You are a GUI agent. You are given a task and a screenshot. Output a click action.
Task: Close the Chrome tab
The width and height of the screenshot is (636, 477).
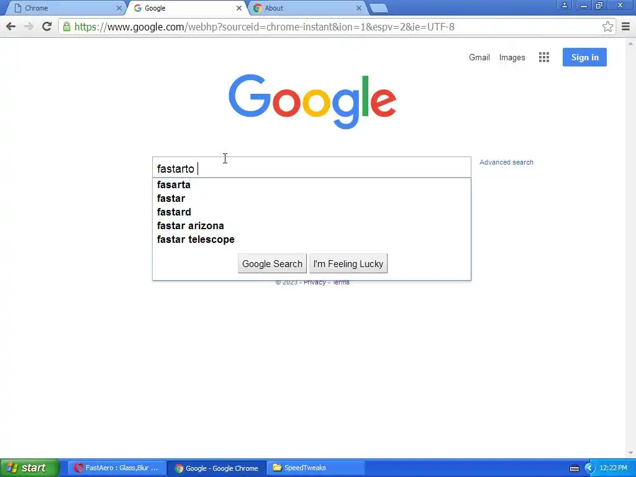tap(119, 8)
